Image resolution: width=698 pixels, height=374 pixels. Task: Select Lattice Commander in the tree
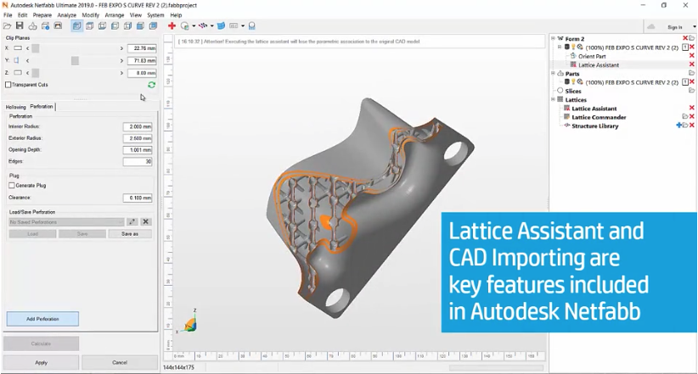(599, 117)
